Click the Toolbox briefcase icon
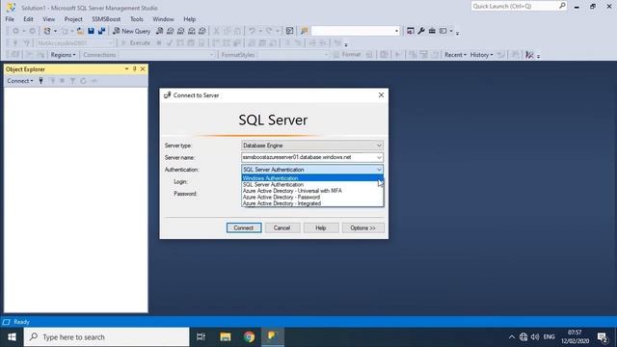This screenshot has width=617, height=347. click(x=432, y=31)
